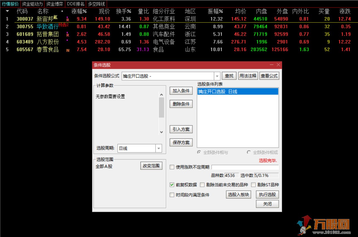Click the 预告 tag on 华致酒行
The image size is (358, 237).
coord(64,25)
